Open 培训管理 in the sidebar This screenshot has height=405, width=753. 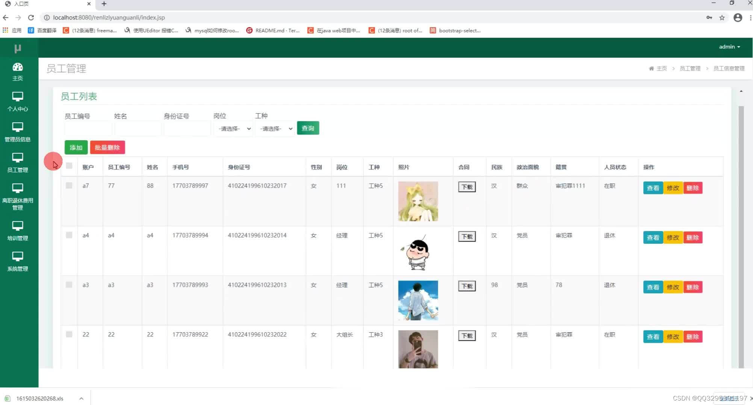tap(18, 231)
